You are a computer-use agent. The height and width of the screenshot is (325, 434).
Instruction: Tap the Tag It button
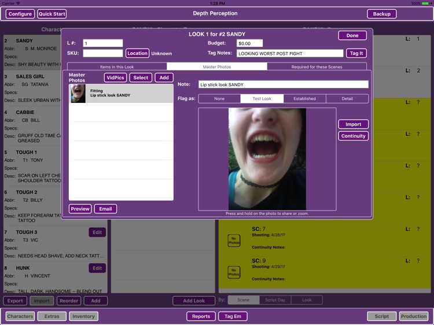[356, 53]
